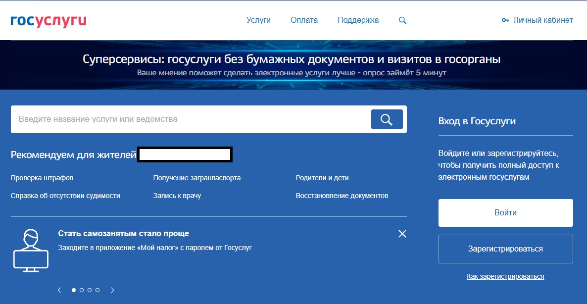Select the second carousel dot
The height and width of the screenshot is (304, 587).
click(x=82, y=290)
